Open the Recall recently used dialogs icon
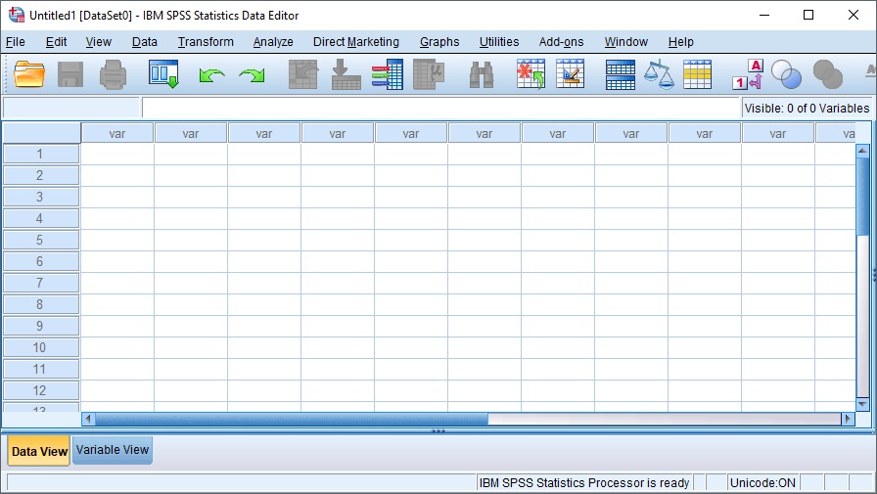Screen dimensions: 877x494 point(163,74)
